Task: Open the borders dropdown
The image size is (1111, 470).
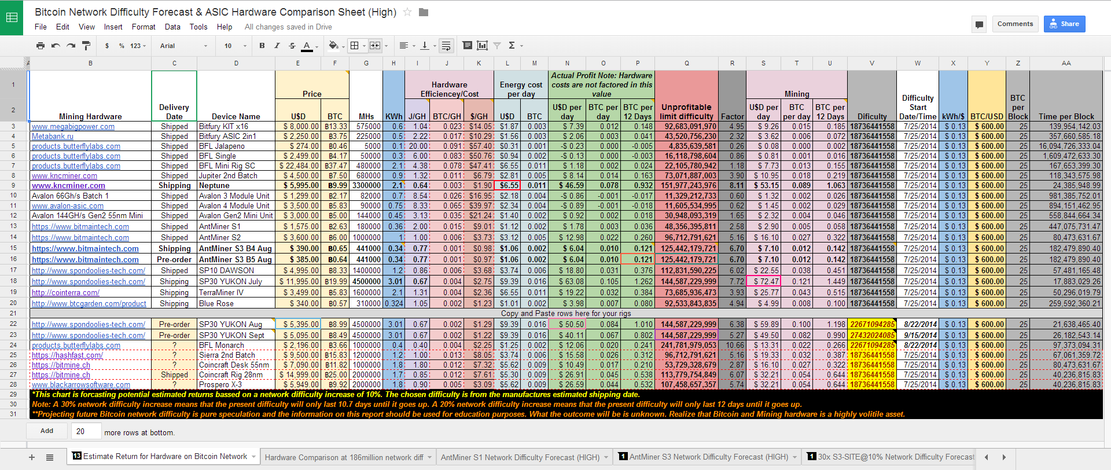Action: point(357,46)
